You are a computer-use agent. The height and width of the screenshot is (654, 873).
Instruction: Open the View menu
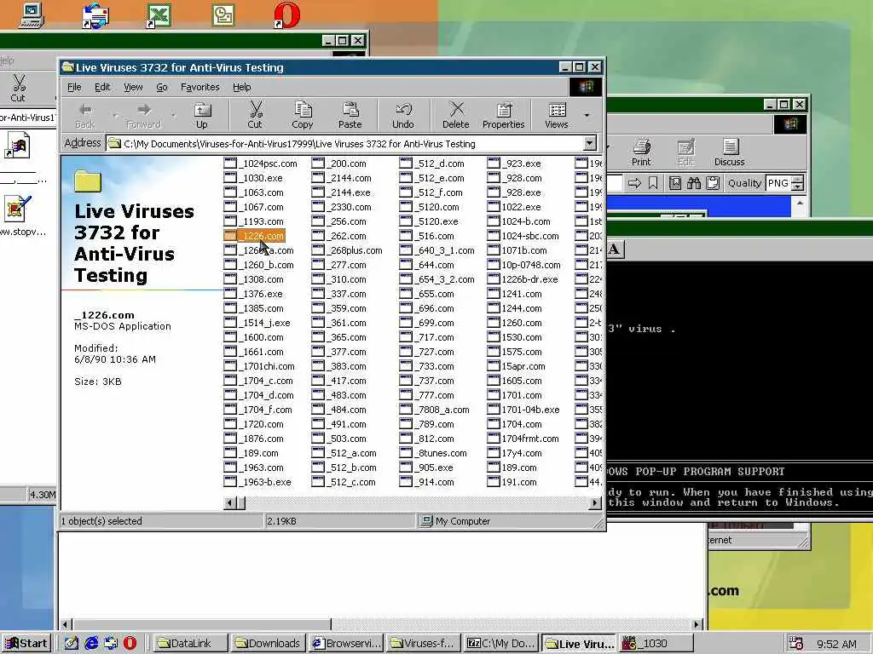(x=133, y=88)
